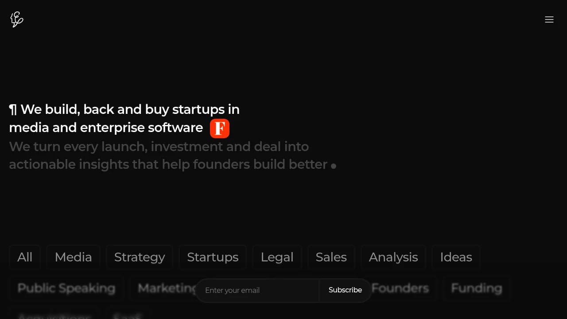Image resolution: width=567 pixels, height=319 pixels.
Task: Click the "Enter your email" input field
Action: click(257, 290)
